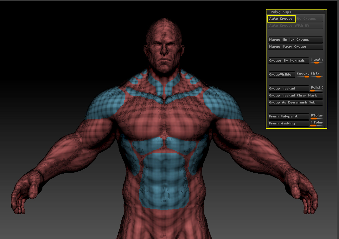Click Group As Dynamesh Sub
The height and width of the screenshot is (239, 339).
(x=296, y=103)
